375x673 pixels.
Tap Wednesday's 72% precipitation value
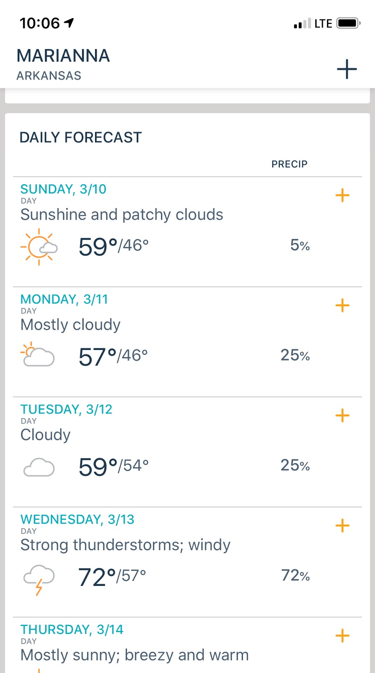pos(295,575)
